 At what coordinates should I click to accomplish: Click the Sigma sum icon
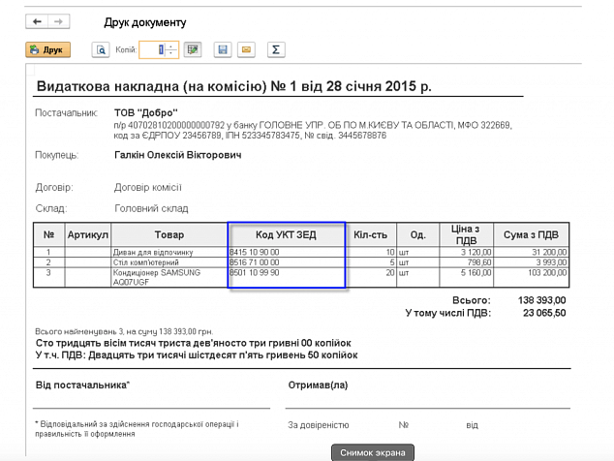point(275,49)
